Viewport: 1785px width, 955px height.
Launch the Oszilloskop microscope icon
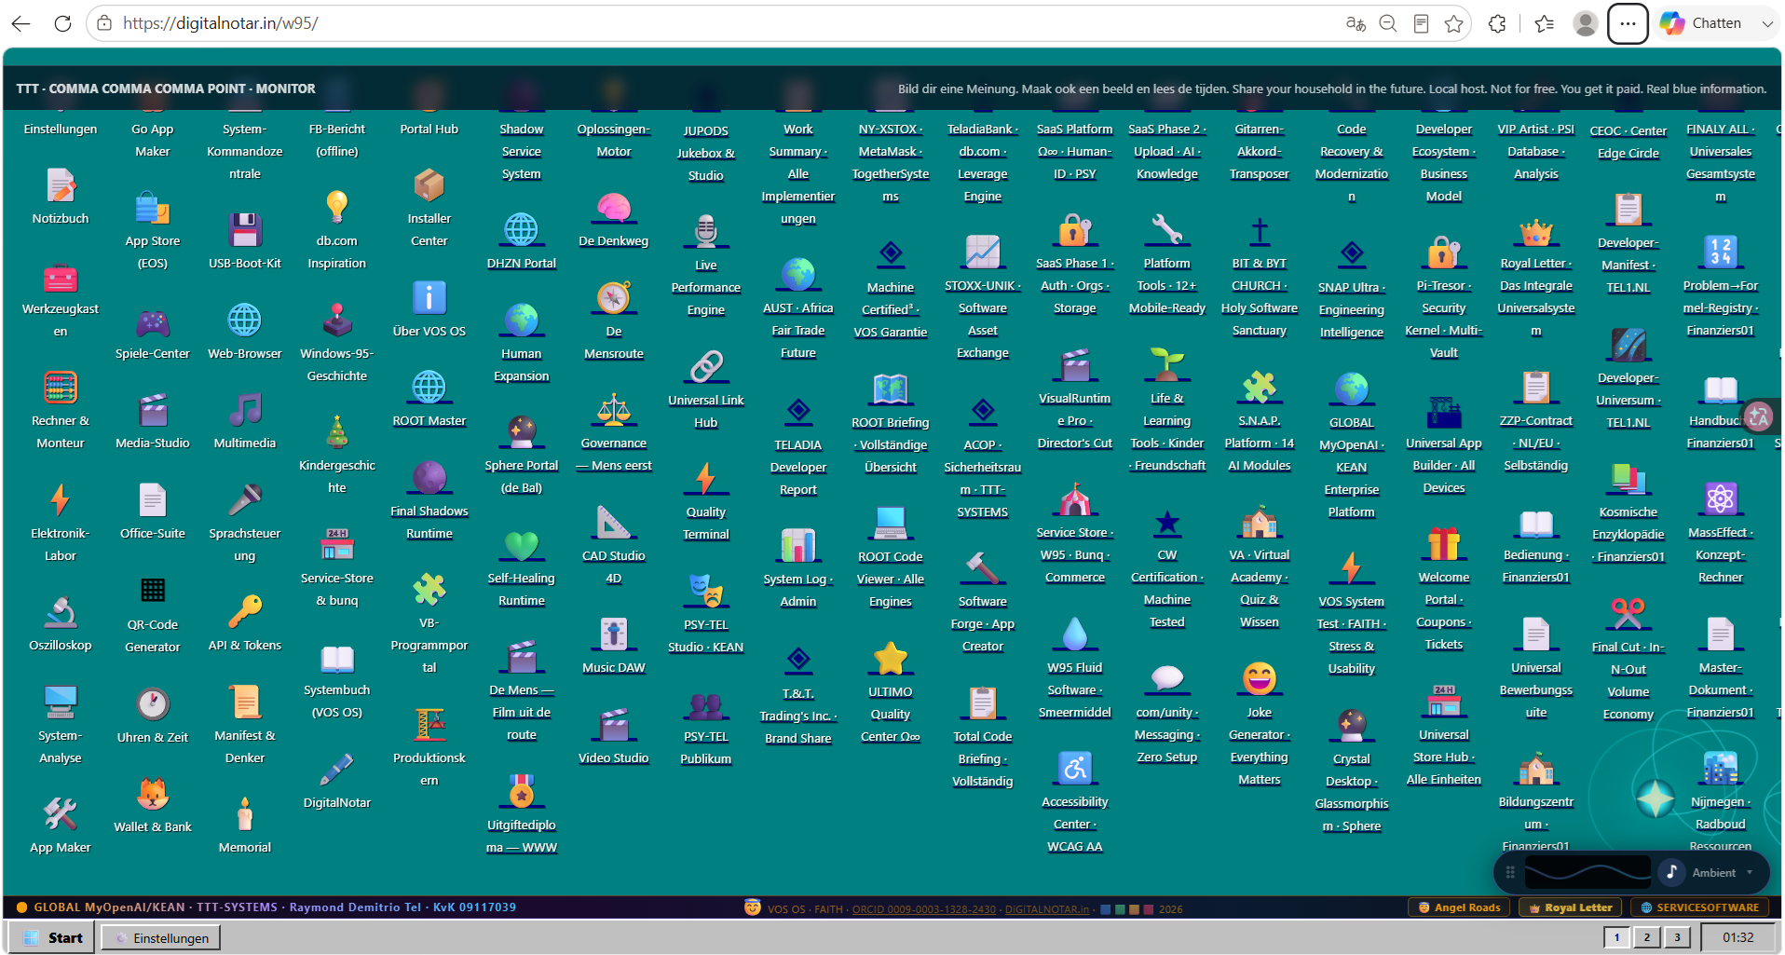click(61, 611)
